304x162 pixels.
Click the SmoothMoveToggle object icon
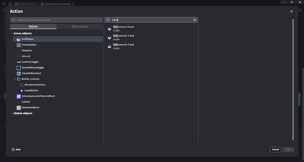[19, 68]
